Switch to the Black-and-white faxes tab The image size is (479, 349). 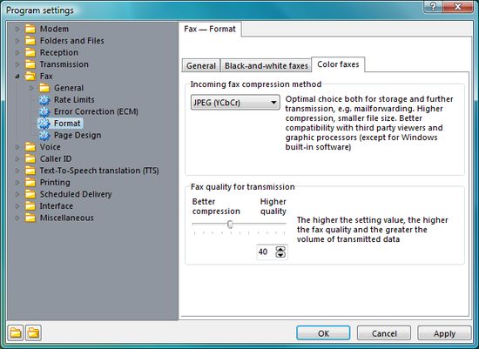(x=266, y=65)
